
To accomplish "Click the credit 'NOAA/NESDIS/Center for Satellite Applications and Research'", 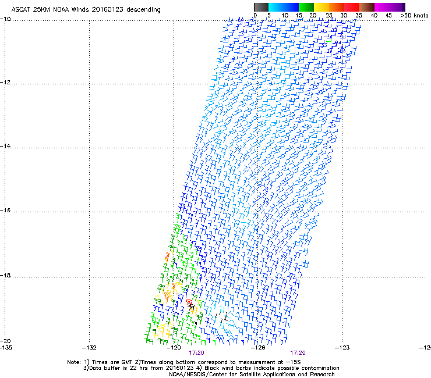I will (252, 375).
